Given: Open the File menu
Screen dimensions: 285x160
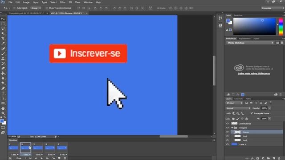Looking at the screenshot, I should click(10, 2).
